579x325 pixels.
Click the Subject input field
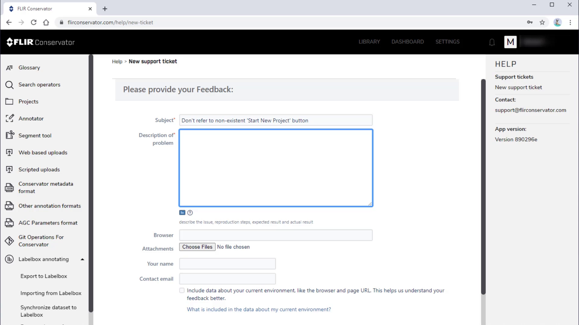point(276,120)
